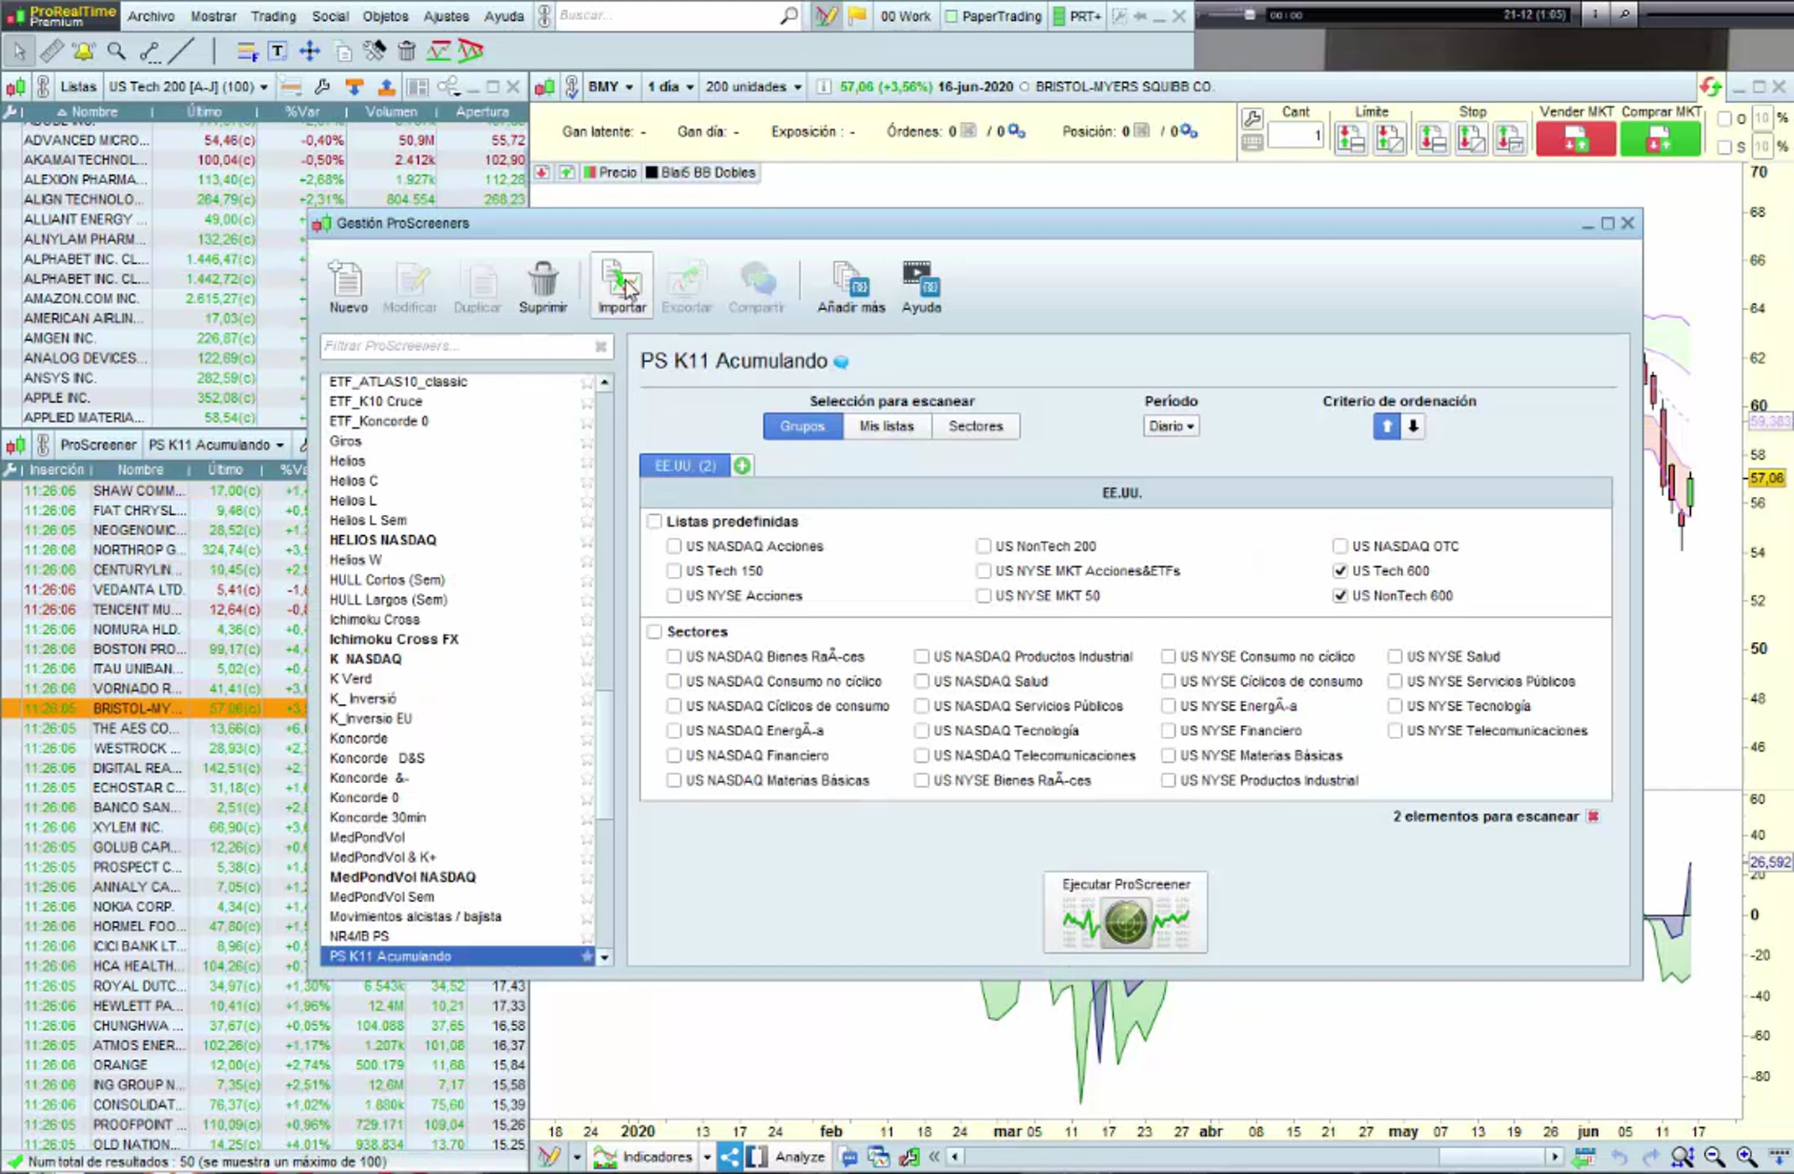Select the EE.UU. (2) tab
The width and height of the screenshot is (1794, 1174).
685,466
